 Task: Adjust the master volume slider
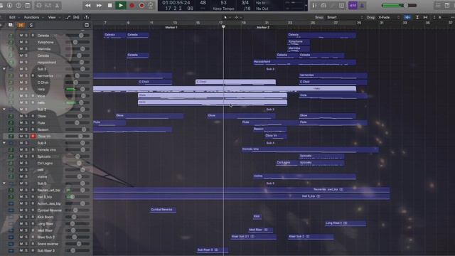[400, 5]
